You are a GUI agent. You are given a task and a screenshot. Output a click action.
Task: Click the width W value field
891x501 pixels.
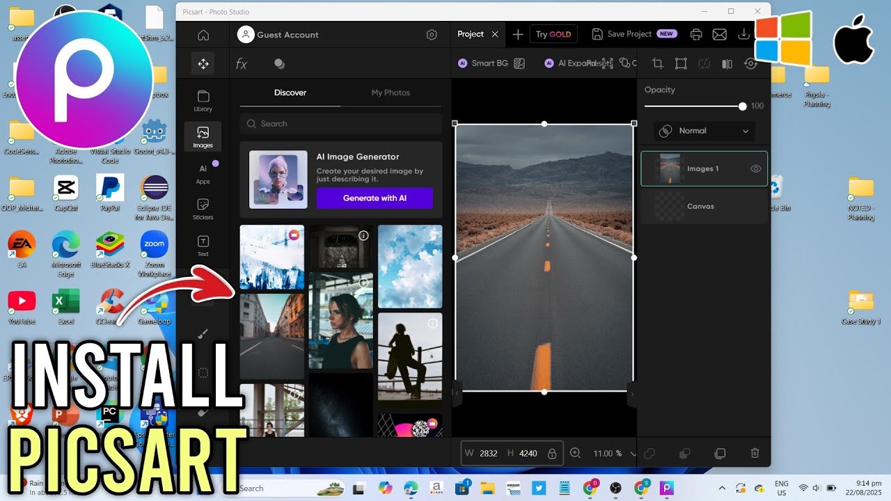489,454
